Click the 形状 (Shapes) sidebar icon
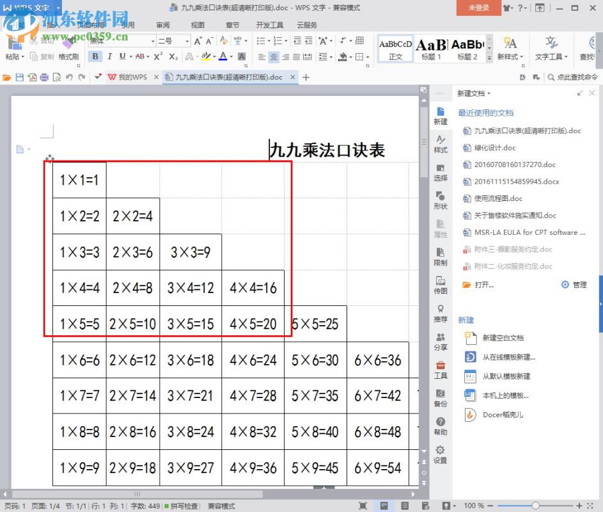The image size is (603, 512). click(x=440, y=201)
